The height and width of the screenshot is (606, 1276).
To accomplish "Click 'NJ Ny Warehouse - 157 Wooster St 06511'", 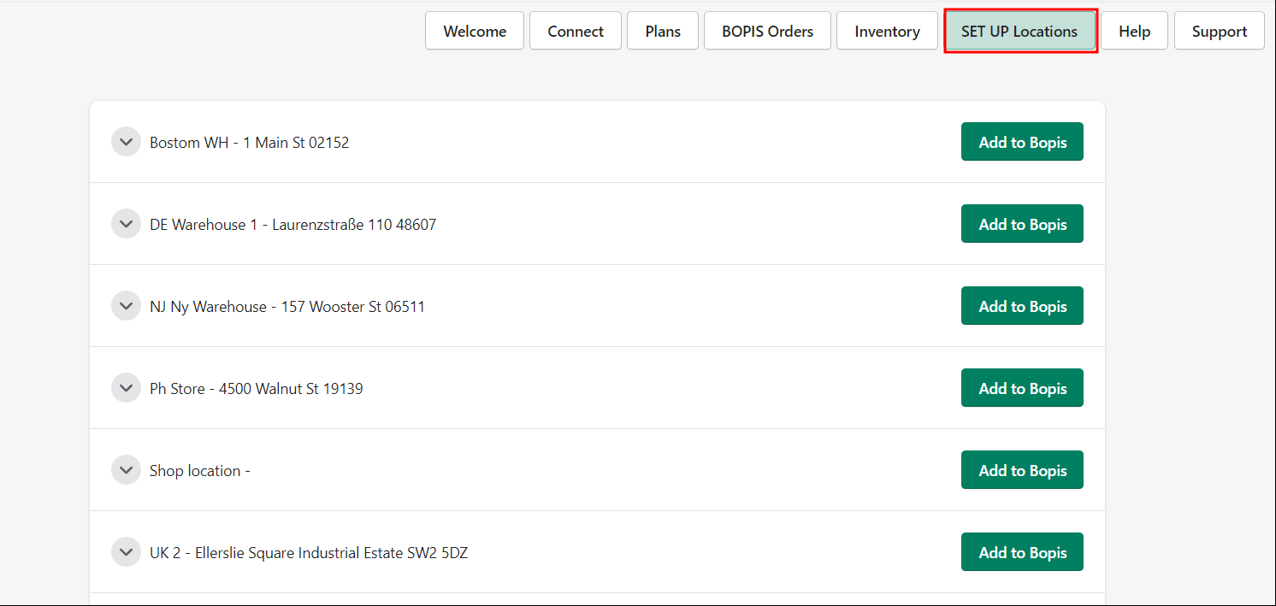I will point(287,307).
